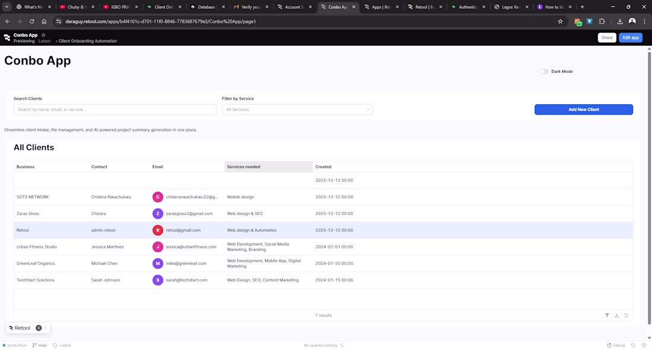Sort by the Services needed column header
Viewport: 652px width, 350px height.
click(268, 167)
